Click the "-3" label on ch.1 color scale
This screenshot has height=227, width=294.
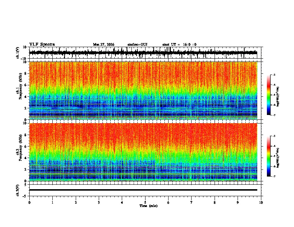tap(274, 75)
